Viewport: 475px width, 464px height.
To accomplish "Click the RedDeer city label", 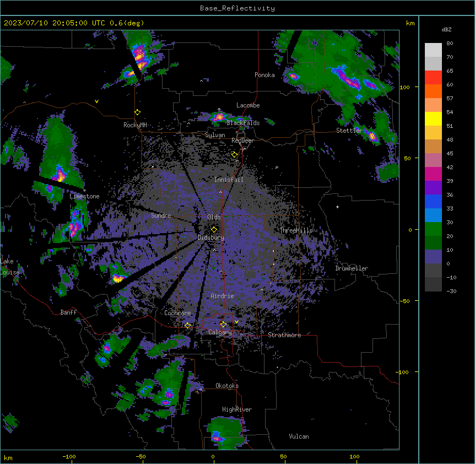I will (242, 141).
